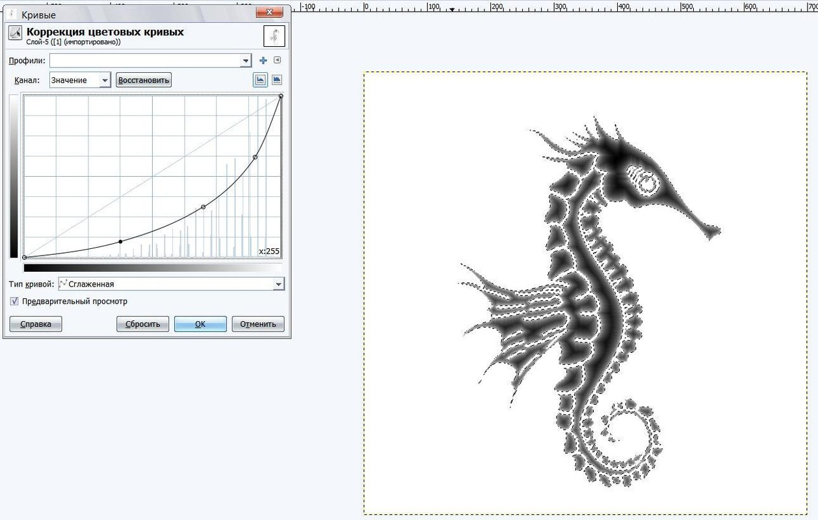Select the filled black curve control point
This screenshot has width=818, height=520.
coord(120,242)
